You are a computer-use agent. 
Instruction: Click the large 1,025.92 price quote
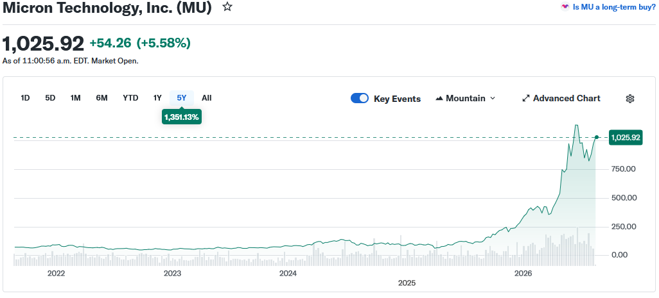[x=43, y=44]
